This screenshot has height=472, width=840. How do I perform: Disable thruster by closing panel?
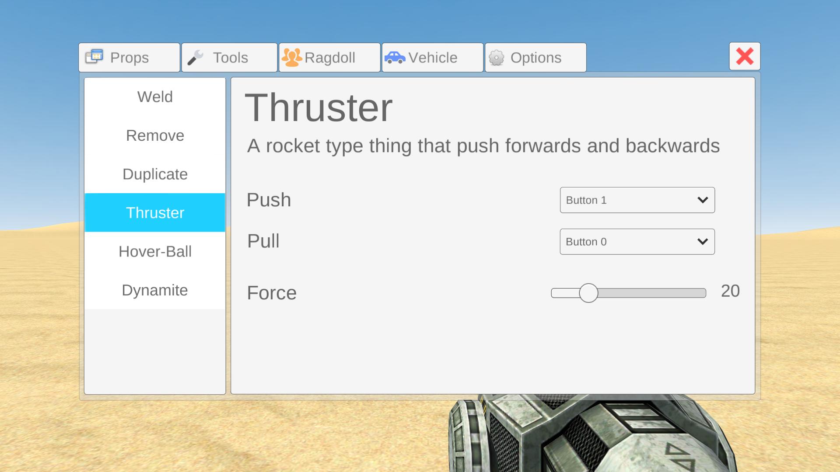744,56
